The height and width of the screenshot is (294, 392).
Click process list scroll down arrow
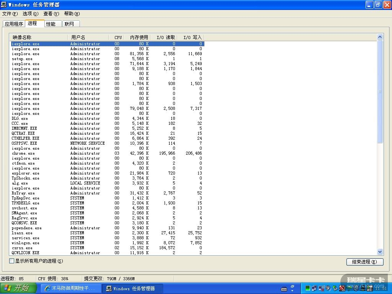coord(380,252)
